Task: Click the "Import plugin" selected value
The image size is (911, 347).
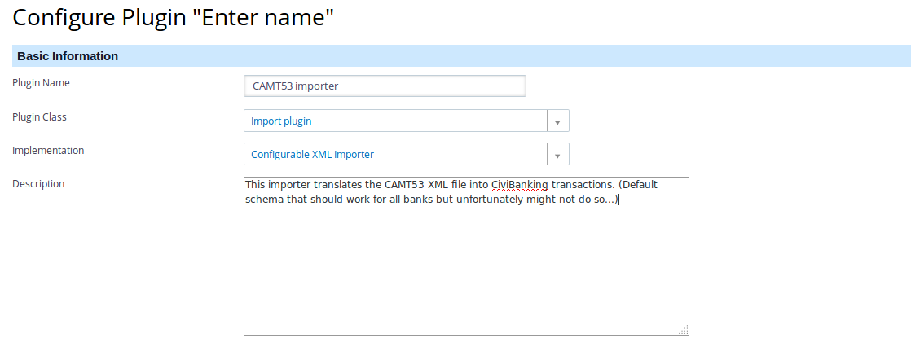Action: point(281,121)
